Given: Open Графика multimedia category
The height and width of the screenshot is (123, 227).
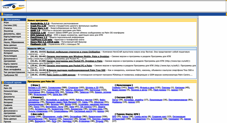Looking at the screenshot, I should point(116,88).
